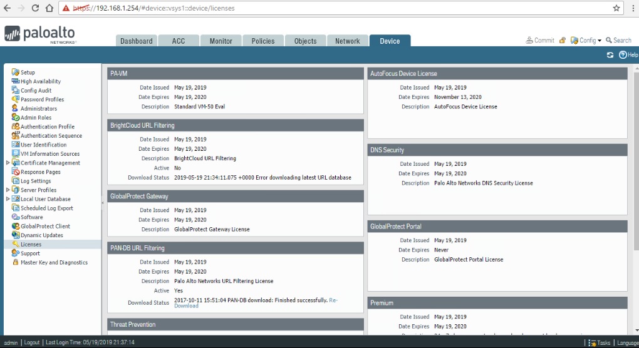Viewport: 639px width, 348px height.
Task: Click the User Identification icon
Action: (16, 145)
